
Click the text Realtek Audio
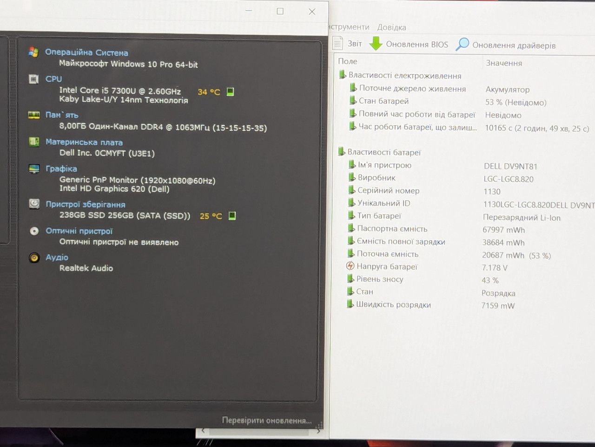point(86,268)
